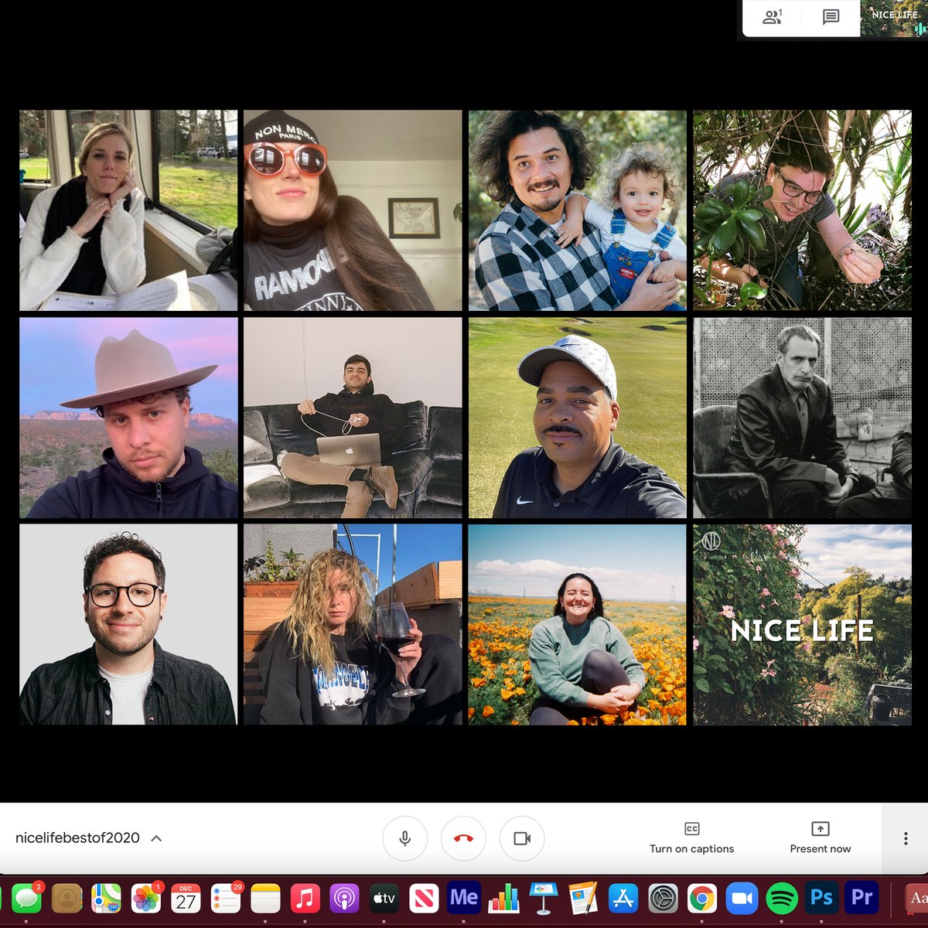Leave the call with the red hang-up button
Image resolution: width=928 pixels, height=928 pixels.
[x=463, y=838]
